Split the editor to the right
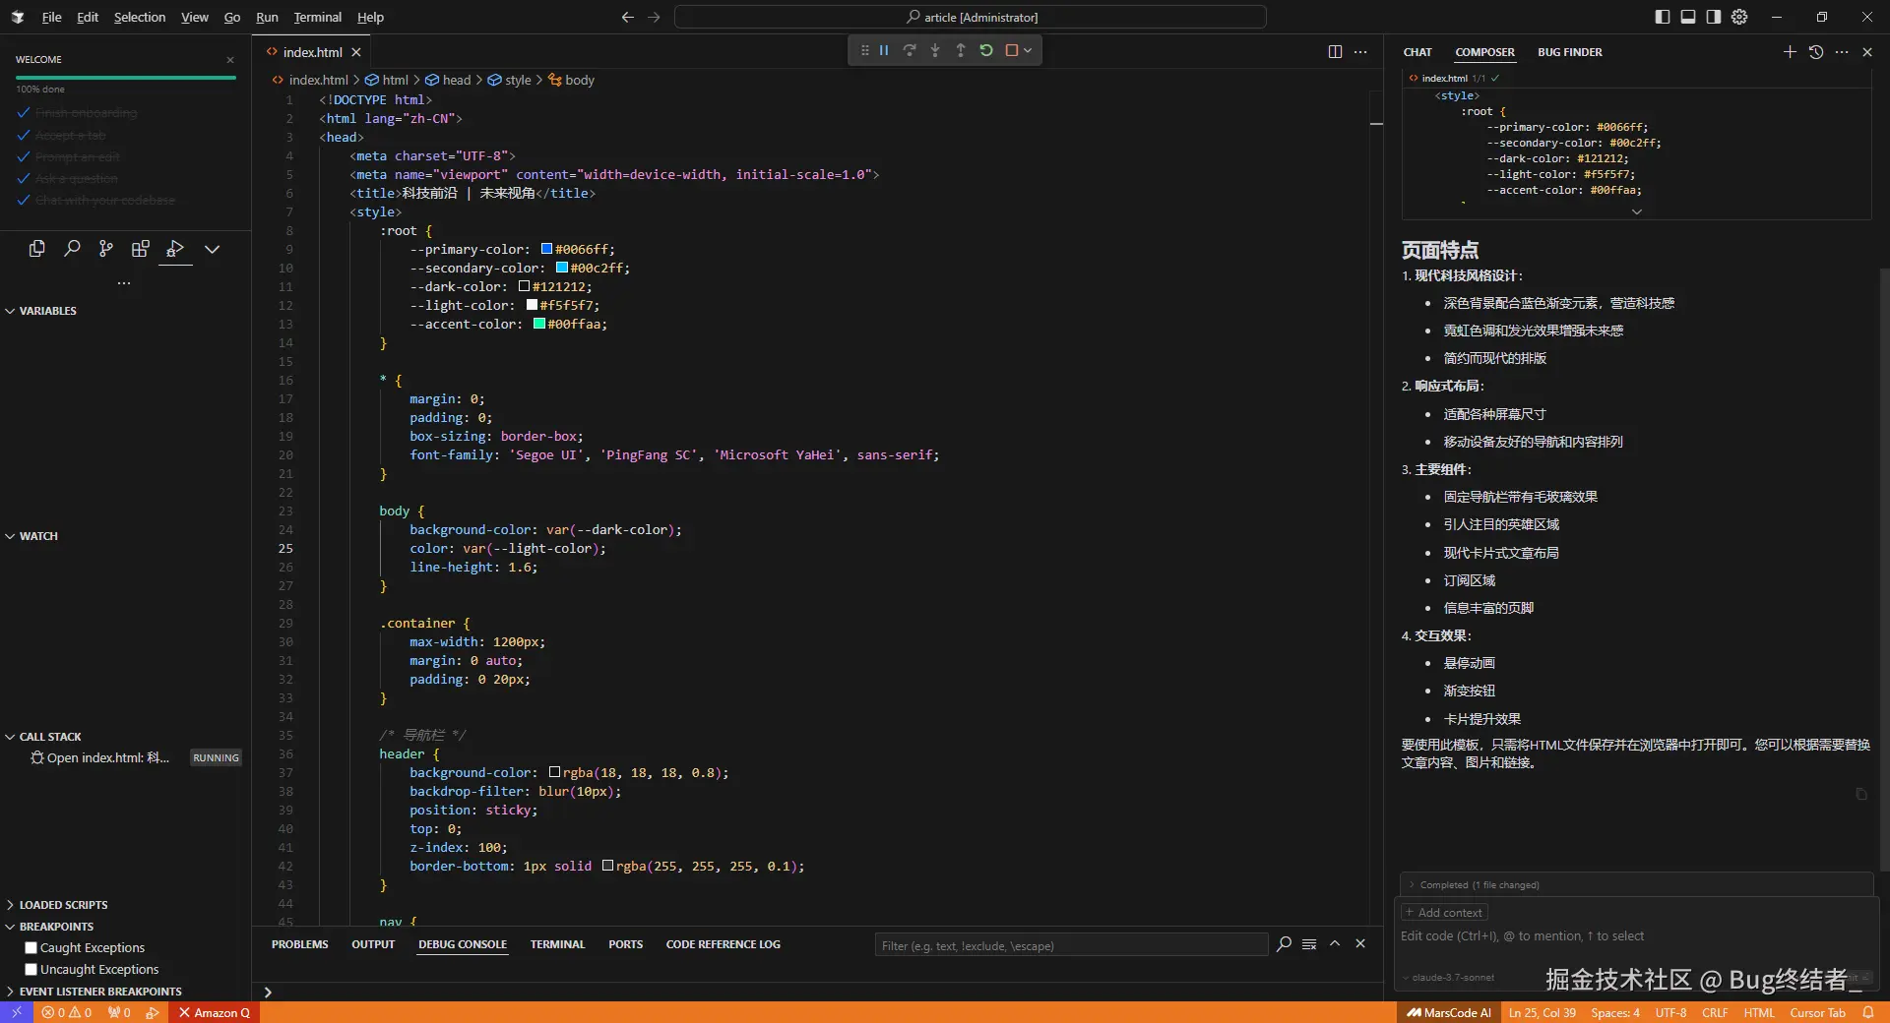 point(1335,52)
